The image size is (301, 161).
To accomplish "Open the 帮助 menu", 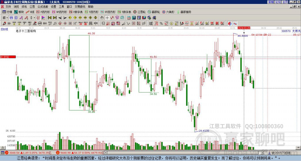I will point(91,7).
